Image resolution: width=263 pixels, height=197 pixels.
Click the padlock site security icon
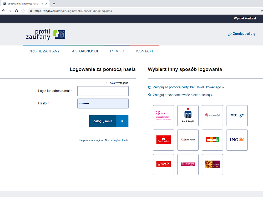tap(31, 11)
